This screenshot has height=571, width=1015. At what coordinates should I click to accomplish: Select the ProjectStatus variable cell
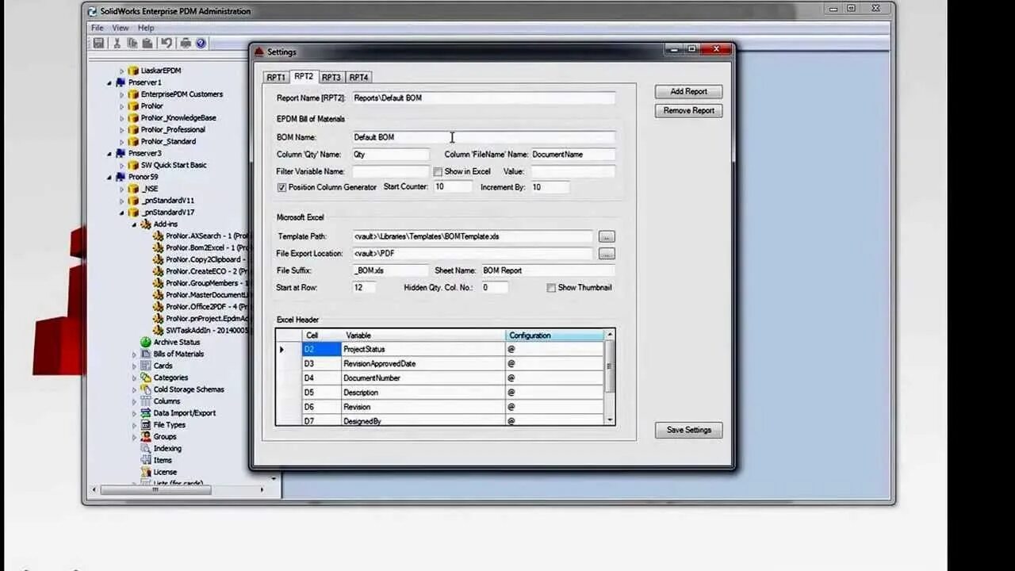pos(423,350)
